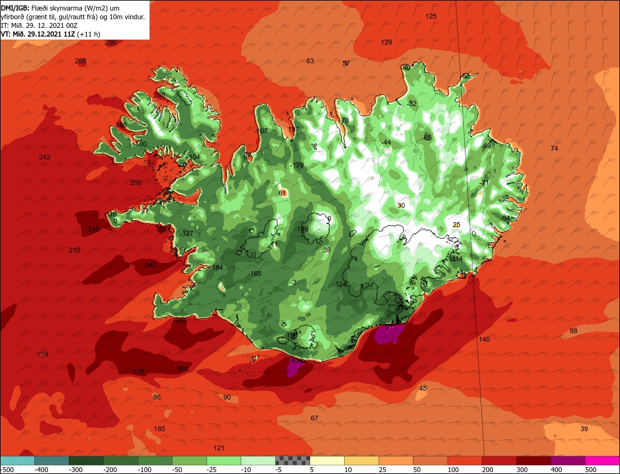The height and width of the screenshot is (474, 620).
Task: Click the -134 value in the southern highlands
Action: (340, 284)
